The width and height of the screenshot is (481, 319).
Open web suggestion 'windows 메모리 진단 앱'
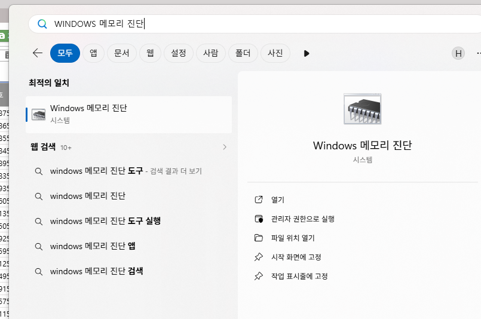129,246
